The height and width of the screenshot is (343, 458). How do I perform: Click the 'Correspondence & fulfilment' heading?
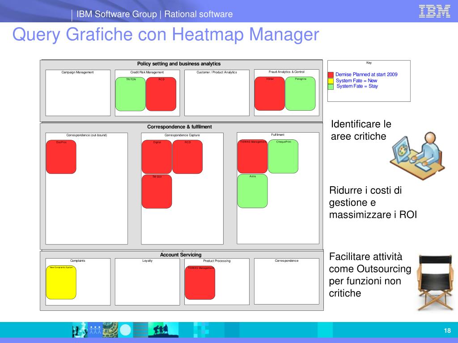(x=179, y=127)
